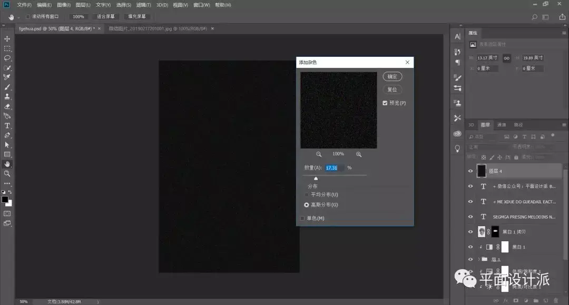Click the link width and height icon
This screenshot has width=569, height=305.
pos(507,58)
